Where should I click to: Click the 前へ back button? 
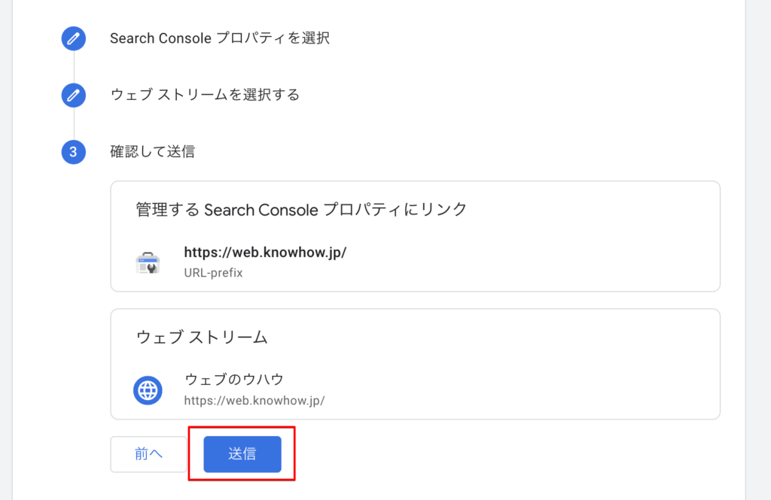(148, 454)
